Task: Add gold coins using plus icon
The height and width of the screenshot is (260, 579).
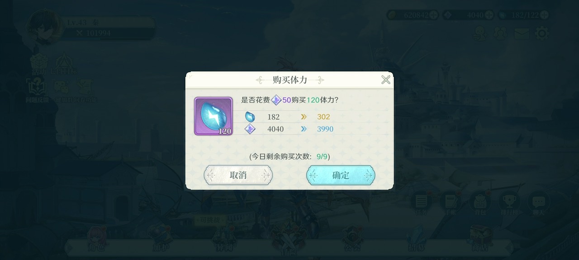Action: tap(433, 15)
